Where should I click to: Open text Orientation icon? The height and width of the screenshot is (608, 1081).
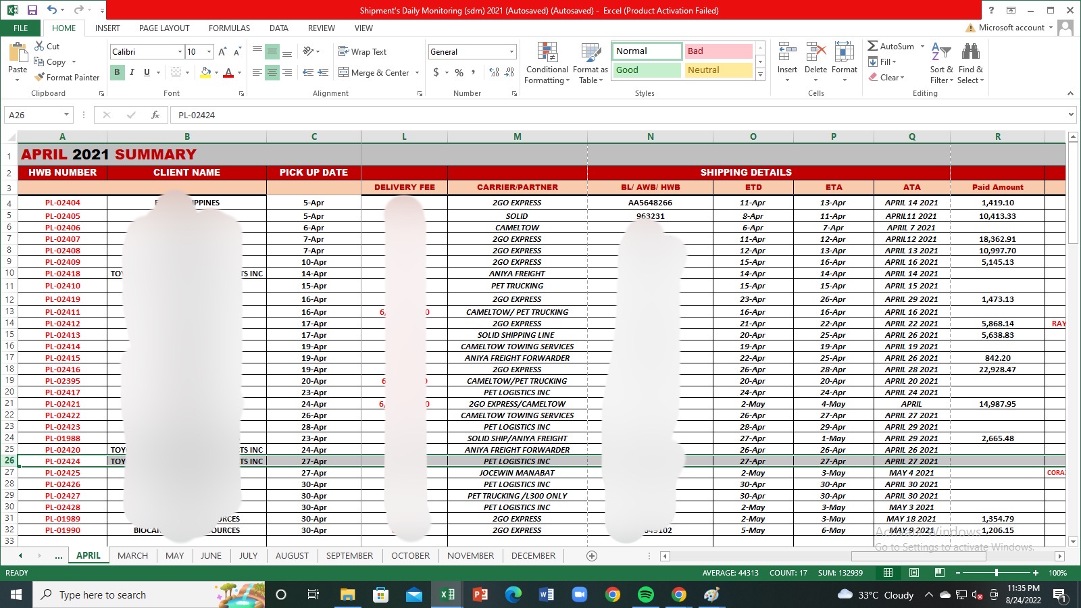(x=308, y=51)
